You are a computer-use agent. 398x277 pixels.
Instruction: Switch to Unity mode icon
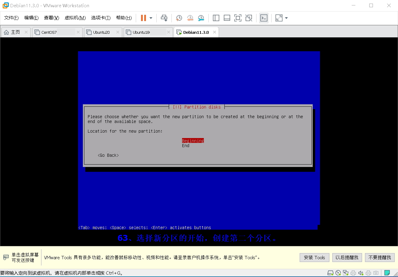pos(249,18)
